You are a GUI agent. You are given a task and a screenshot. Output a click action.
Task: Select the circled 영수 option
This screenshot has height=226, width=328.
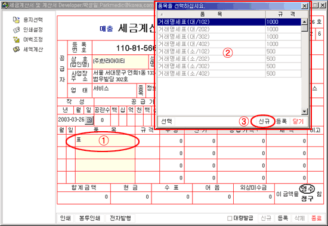point(307,189)
